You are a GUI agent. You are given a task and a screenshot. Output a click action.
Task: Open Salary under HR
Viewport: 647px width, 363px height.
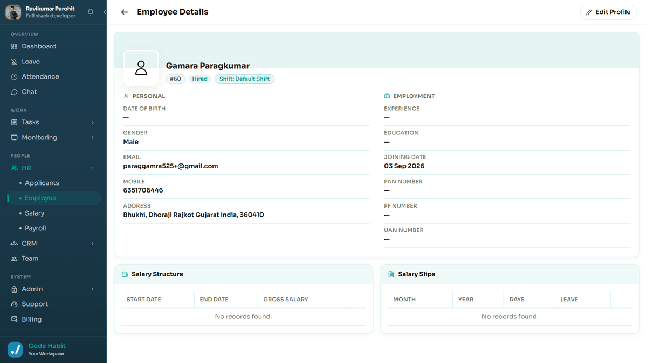(35, 213)
